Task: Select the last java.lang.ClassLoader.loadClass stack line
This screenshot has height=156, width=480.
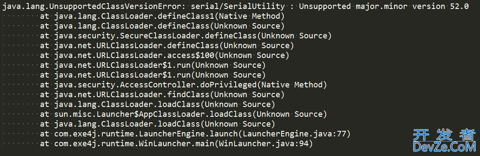Action: click(158, 124)
